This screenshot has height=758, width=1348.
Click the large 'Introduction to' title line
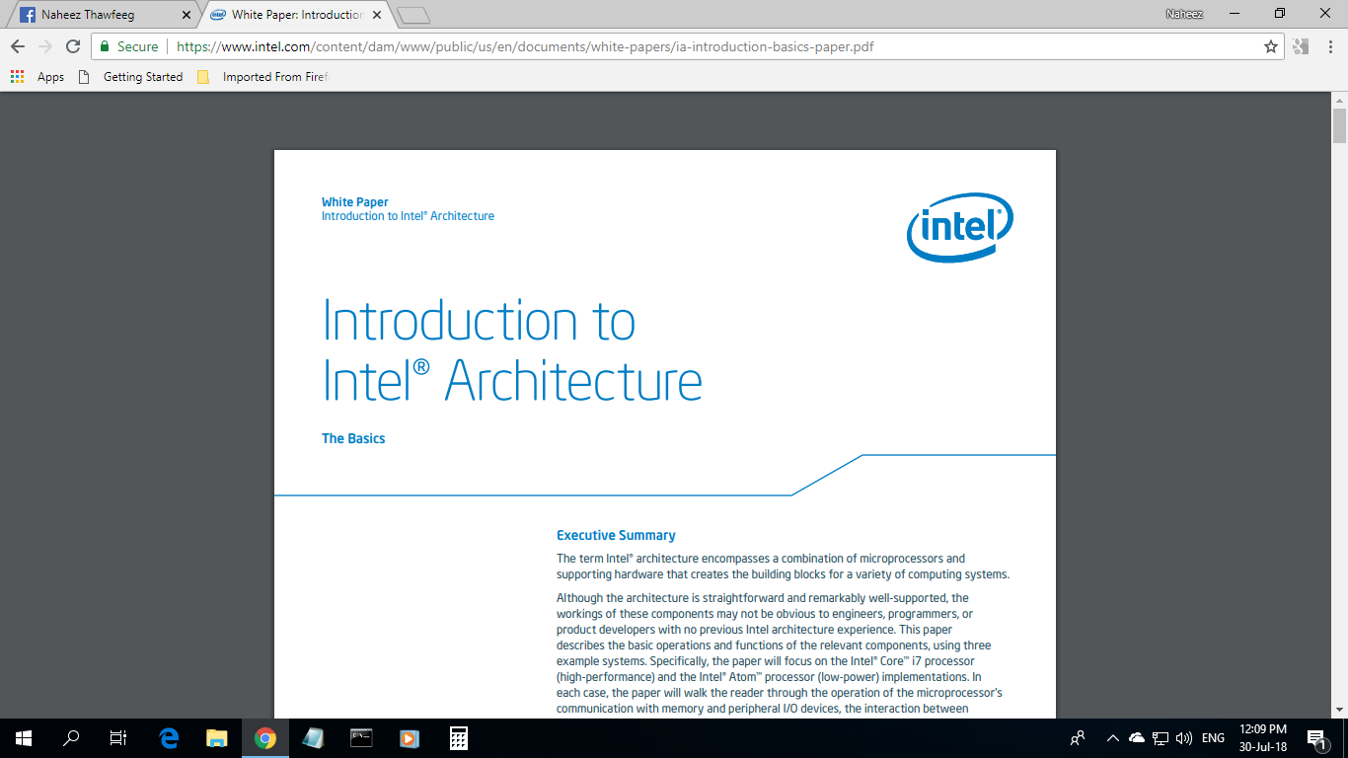click(479, 321)
